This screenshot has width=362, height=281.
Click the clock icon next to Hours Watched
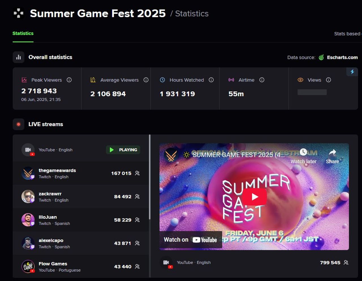(x=162, y=80)
